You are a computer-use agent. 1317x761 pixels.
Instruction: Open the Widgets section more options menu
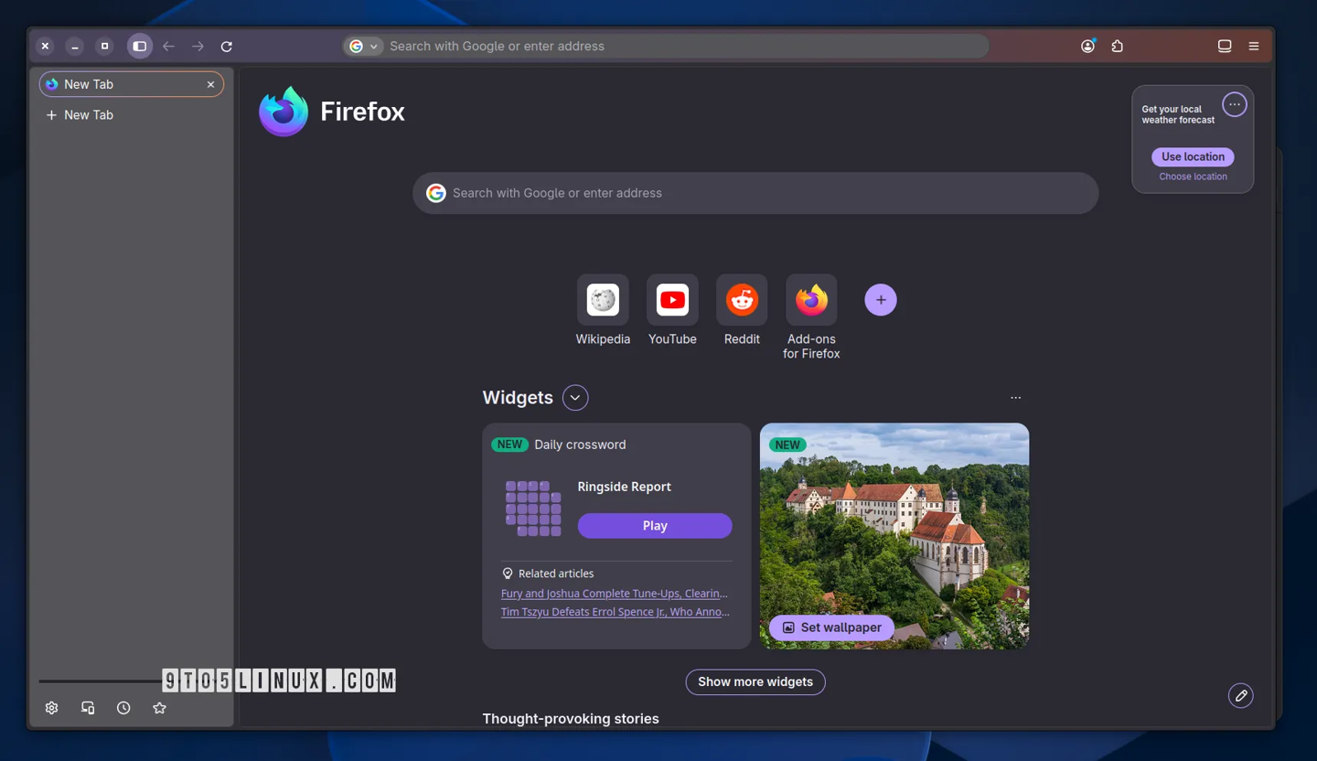[1015, 398]
